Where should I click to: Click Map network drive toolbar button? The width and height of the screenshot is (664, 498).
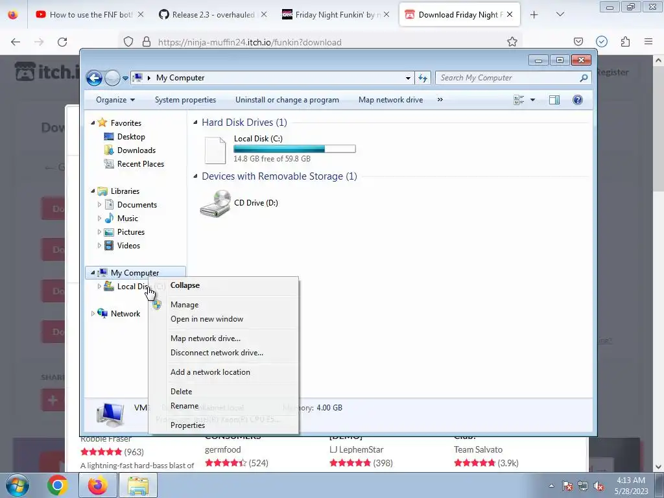coord(390,100)
